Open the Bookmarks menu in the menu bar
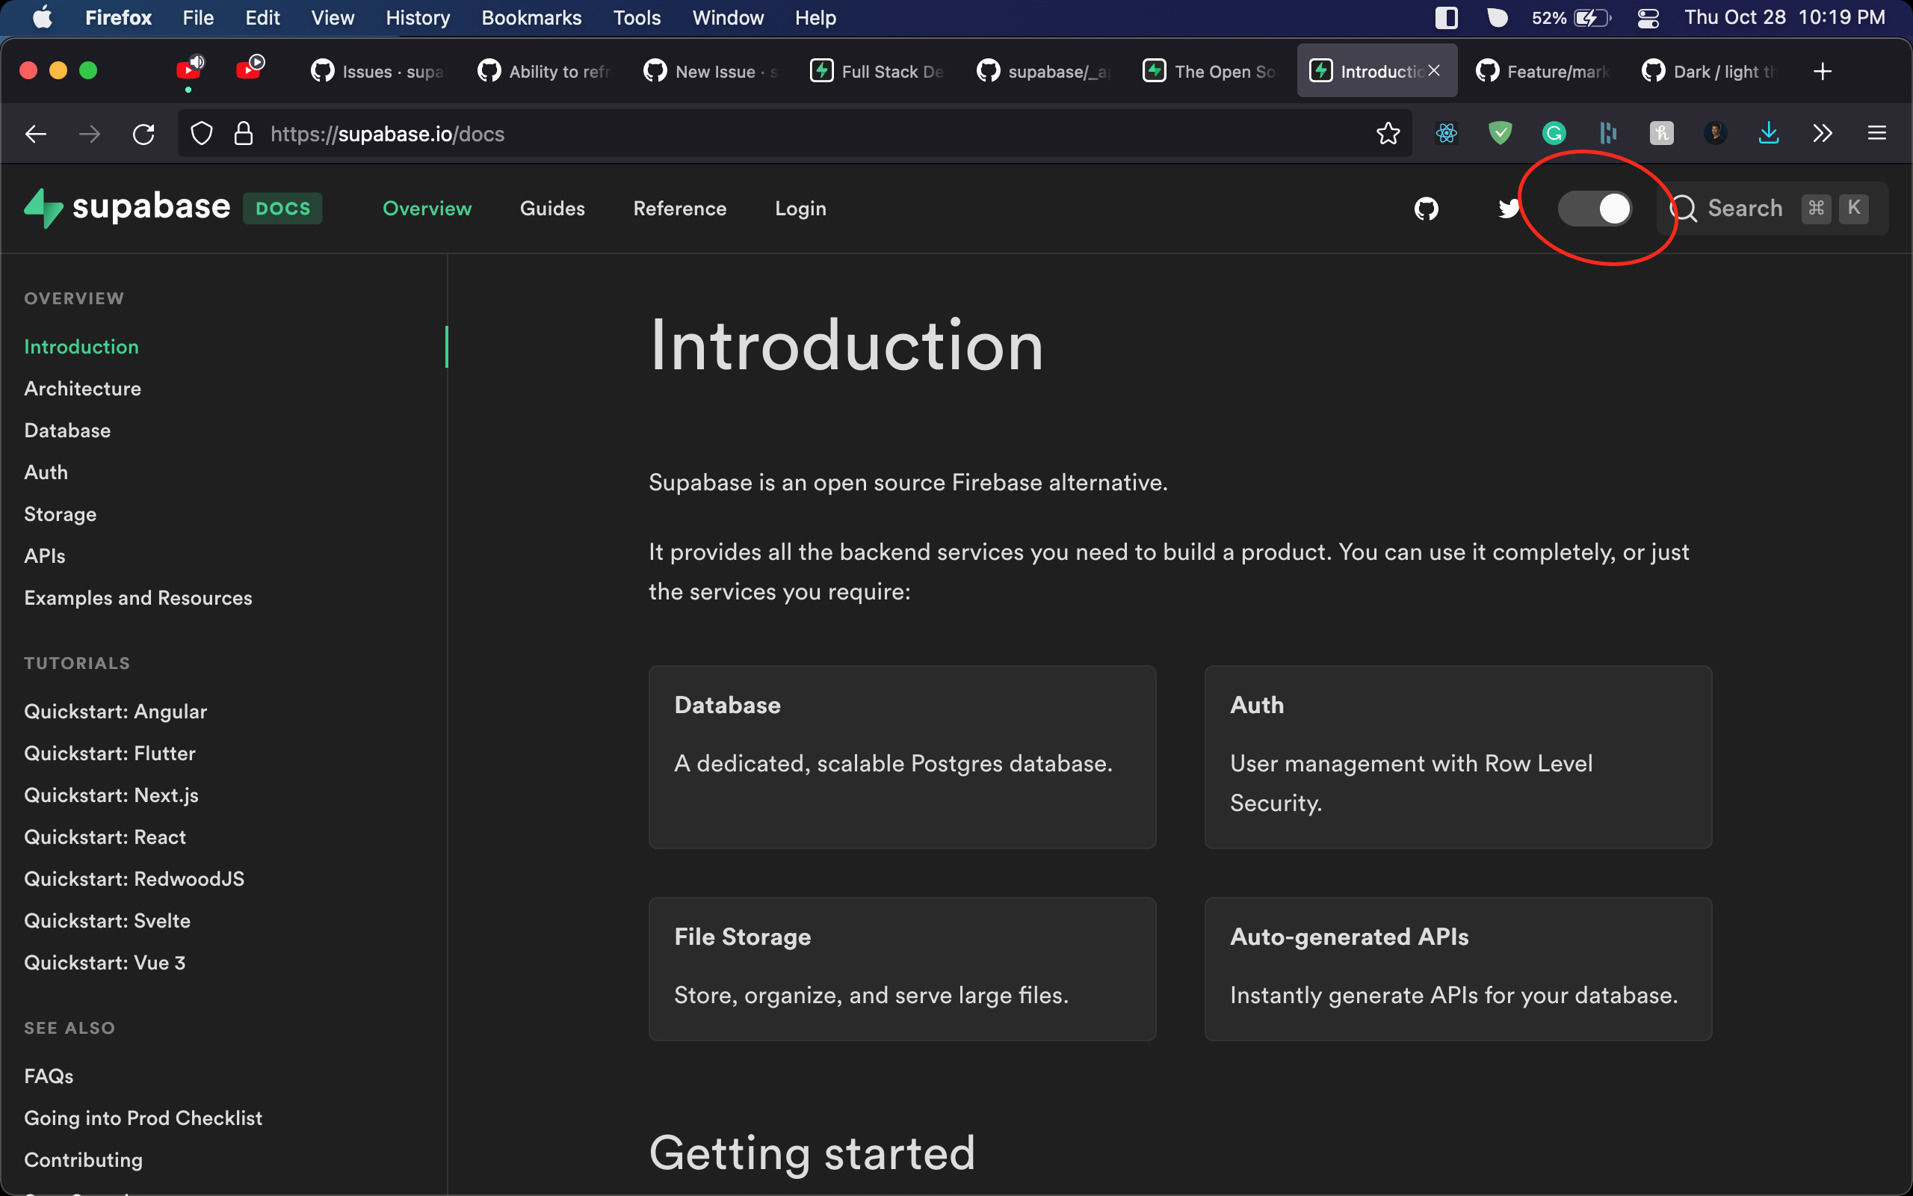Viewport: 1913px width, 1196px height. click(531, 17)
